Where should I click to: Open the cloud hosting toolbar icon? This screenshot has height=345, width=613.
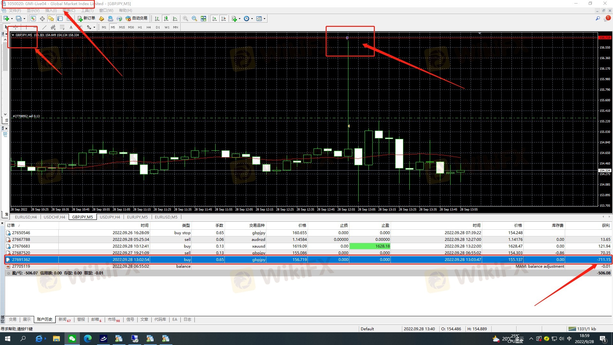pos(110,19)
